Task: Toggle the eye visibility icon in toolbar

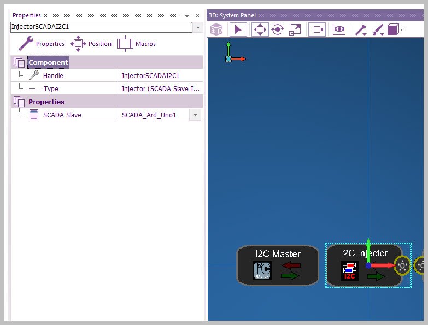Action: 339,29
